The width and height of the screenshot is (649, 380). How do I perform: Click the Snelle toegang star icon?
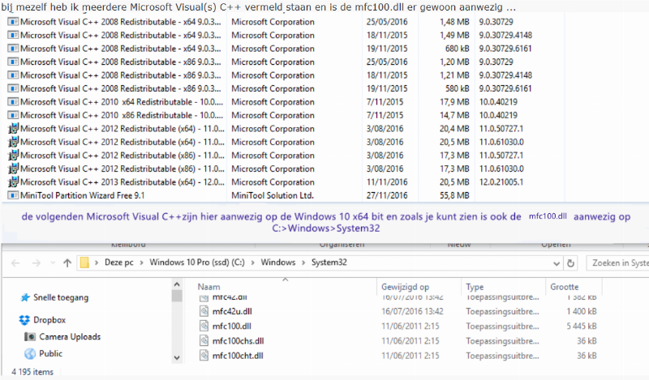24,298
